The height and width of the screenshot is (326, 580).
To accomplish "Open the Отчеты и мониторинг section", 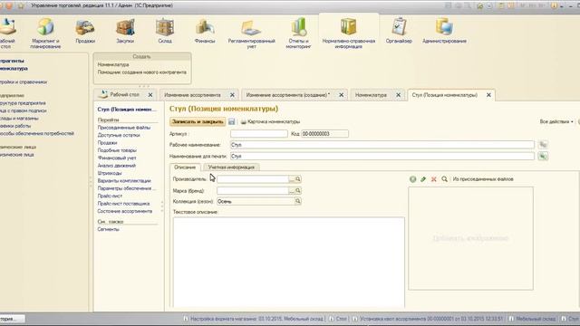I will pos(298,34).
